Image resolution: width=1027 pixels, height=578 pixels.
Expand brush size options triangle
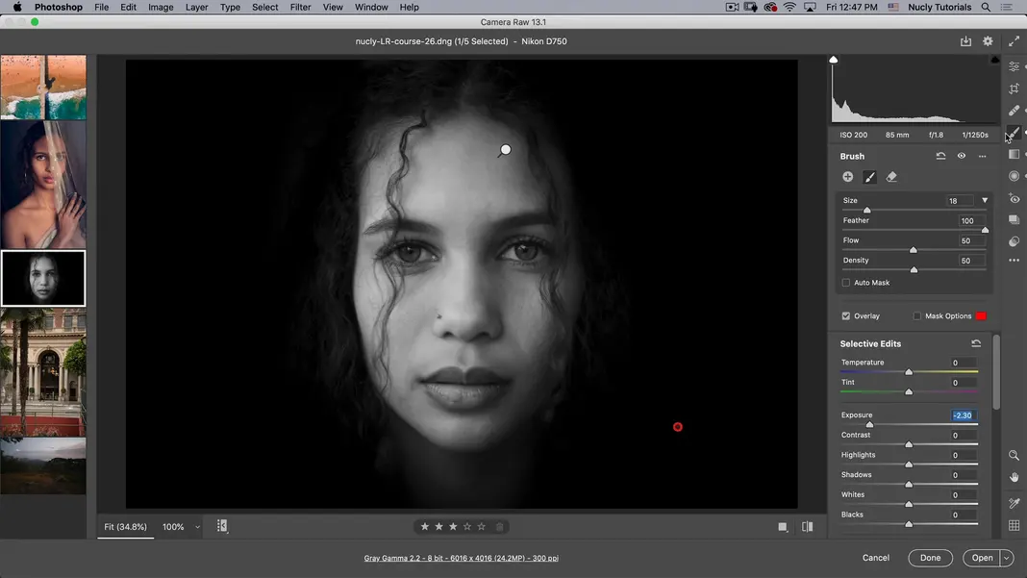point(985,201)
